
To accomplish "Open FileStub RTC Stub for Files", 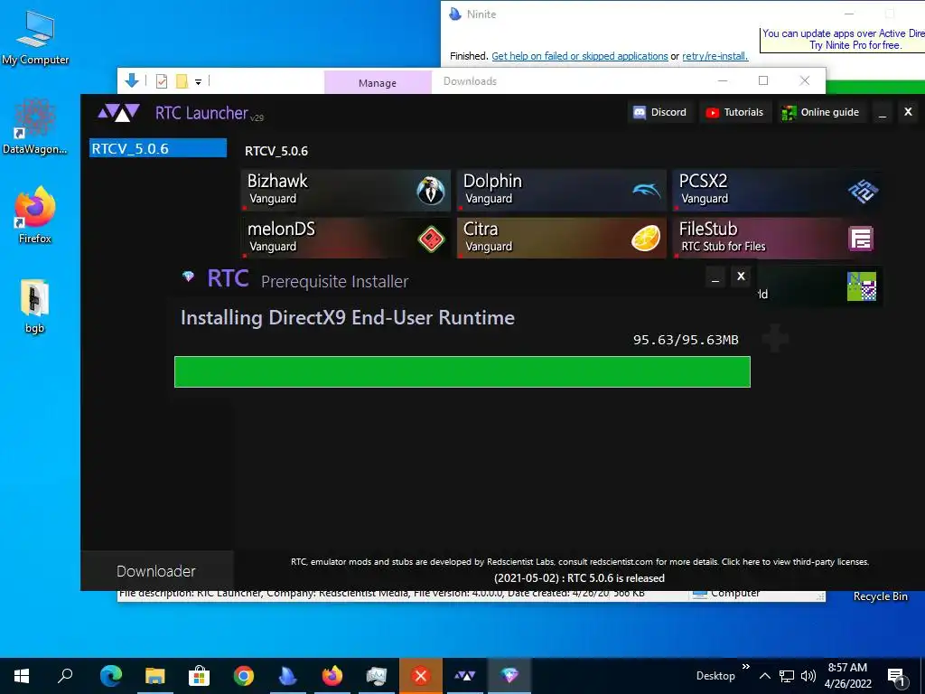I will (x=778, y=238).
